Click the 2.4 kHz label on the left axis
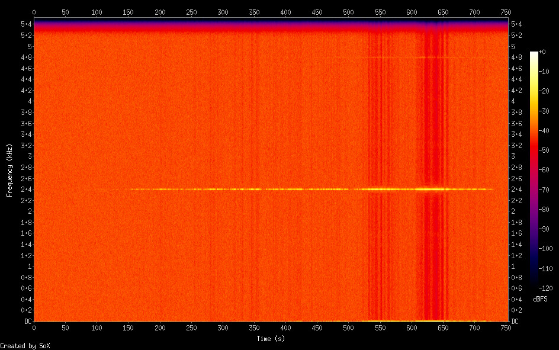 tap(27, 190)
